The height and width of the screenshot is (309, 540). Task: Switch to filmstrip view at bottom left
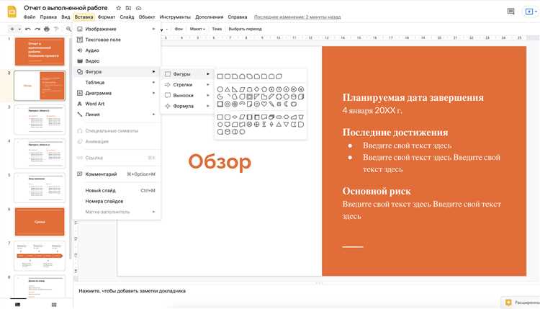[17, 305]
